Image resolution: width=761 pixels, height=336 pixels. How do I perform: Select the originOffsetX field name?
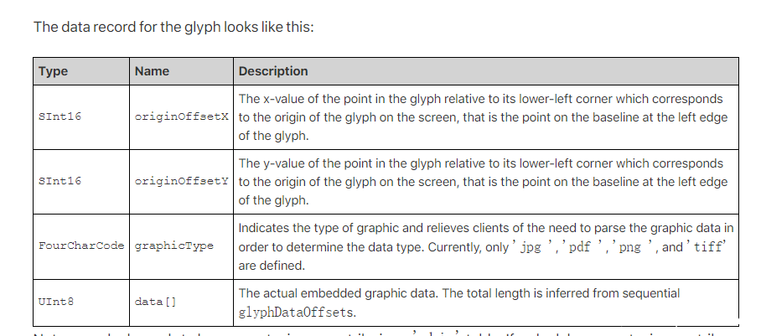[182, 116]
